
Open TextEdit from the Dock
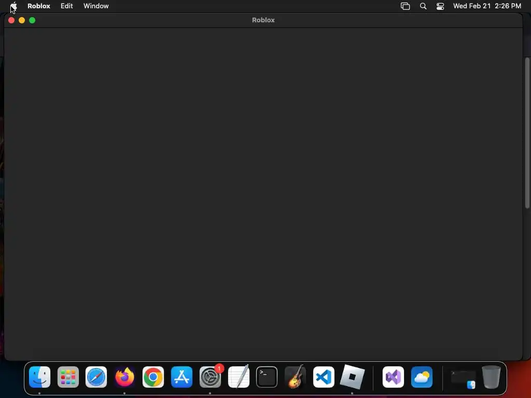(239, 376)
